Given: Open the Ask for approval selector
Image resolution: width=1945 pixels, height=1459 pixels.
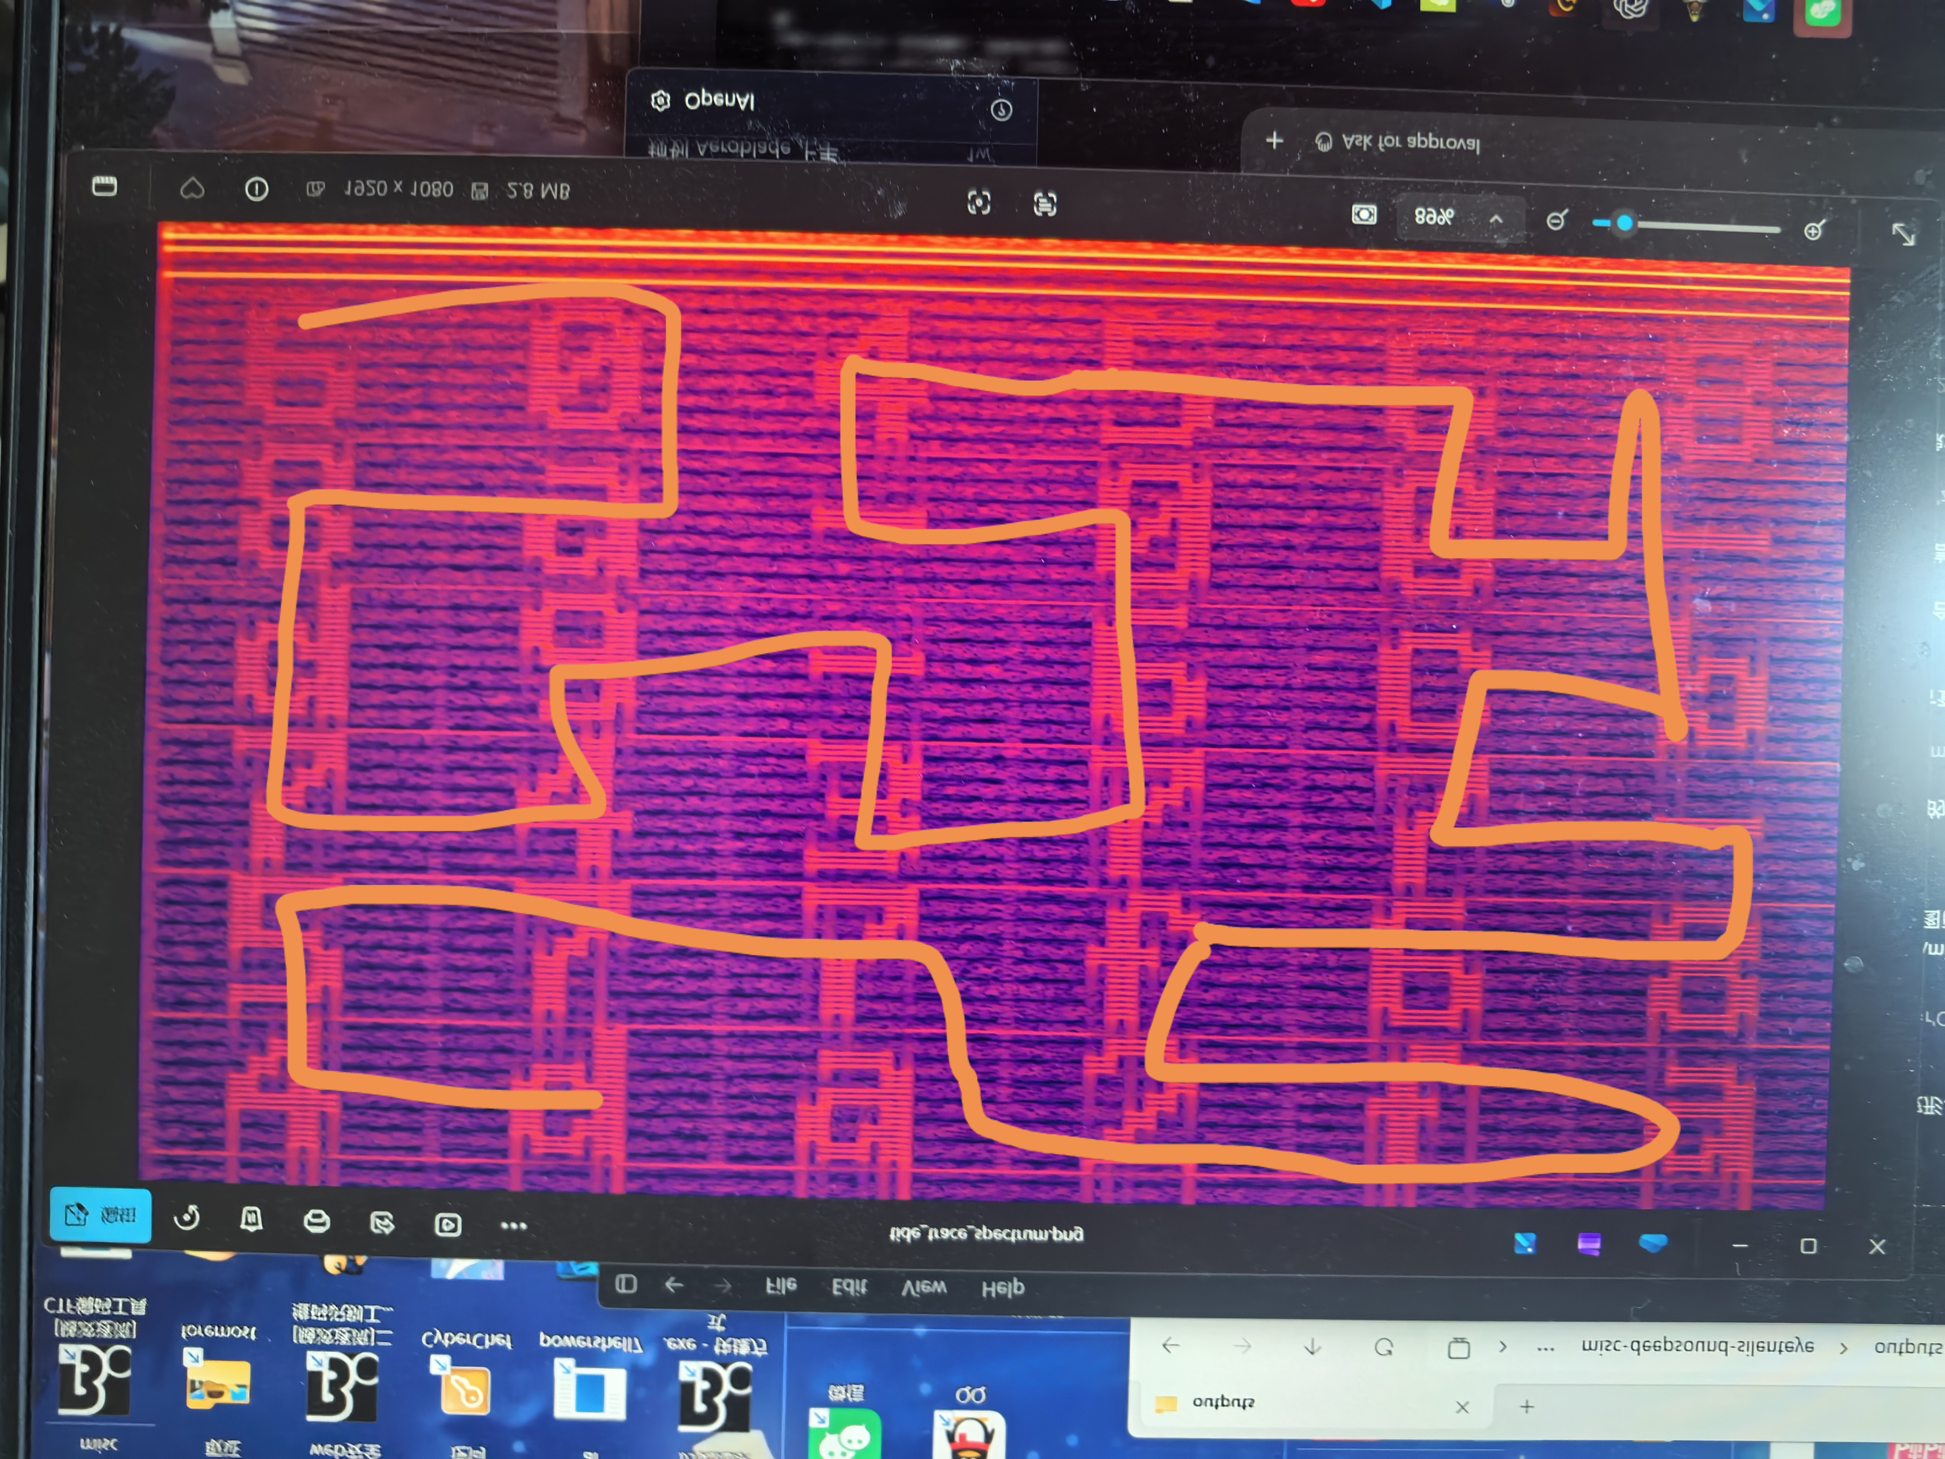Looking at the screenshot, I should pyautogui.click(x=1399, y=142).
